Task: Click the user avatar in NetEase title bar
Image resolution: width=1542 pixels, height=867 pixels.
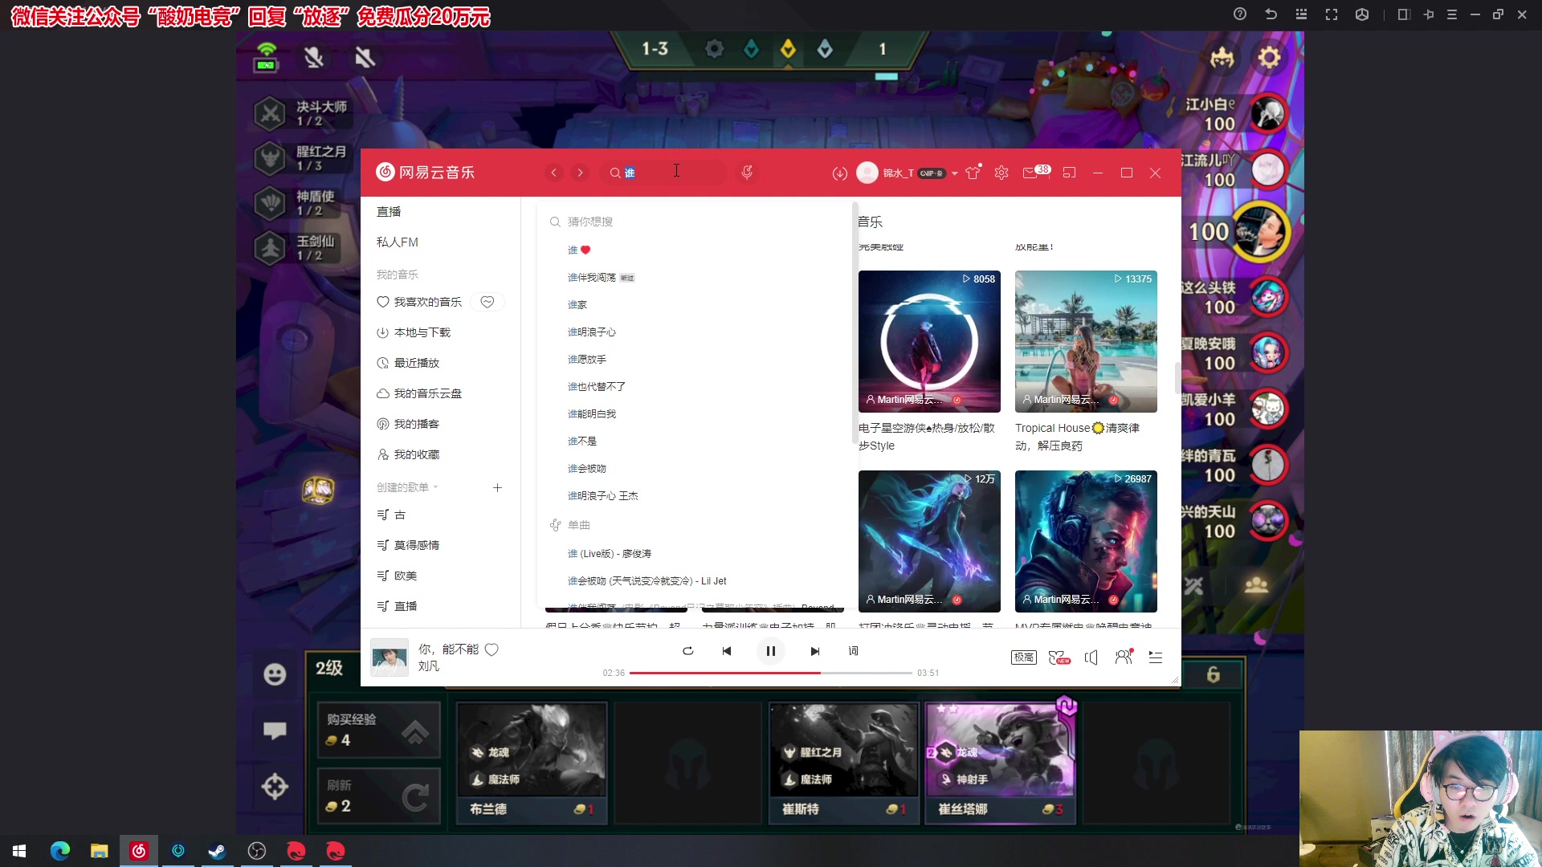Action: click(x=867, y=173)
